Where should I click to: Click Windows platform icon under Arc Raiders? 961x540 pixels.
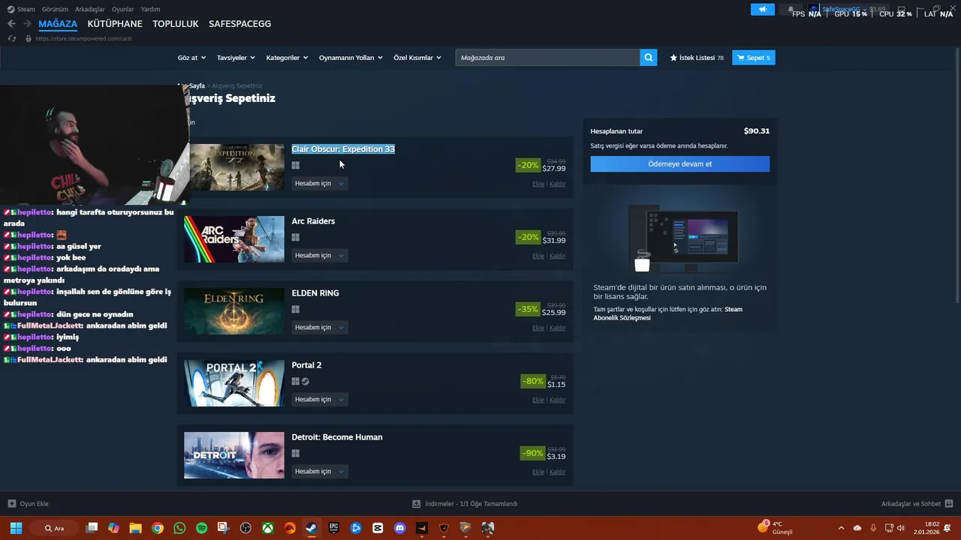pyautogui.click(x=296, y=237)
